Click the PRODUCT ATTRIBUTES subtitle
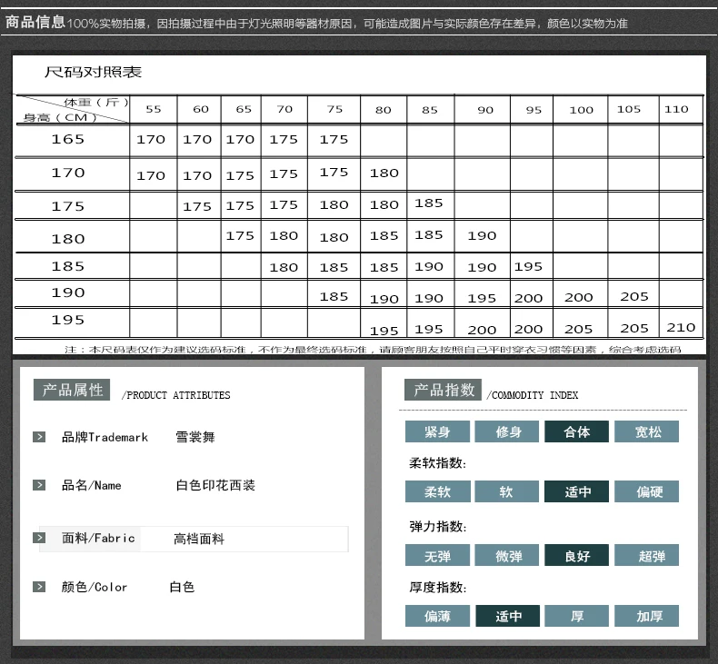 click(x=175, y=395)
